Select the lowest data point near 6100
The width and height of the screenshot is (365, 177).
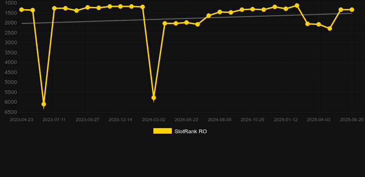pos(43,104)
